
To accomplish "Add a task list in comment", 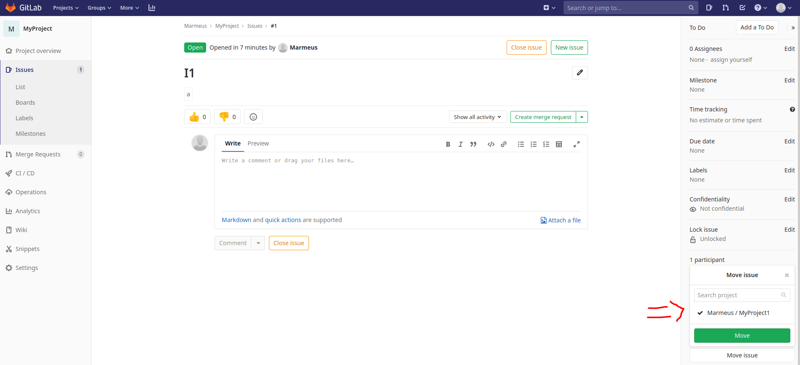I will 546,144.
